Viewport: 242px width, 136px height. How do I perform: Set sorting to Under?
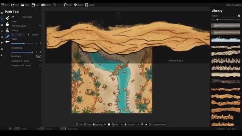tap(33, 34)
